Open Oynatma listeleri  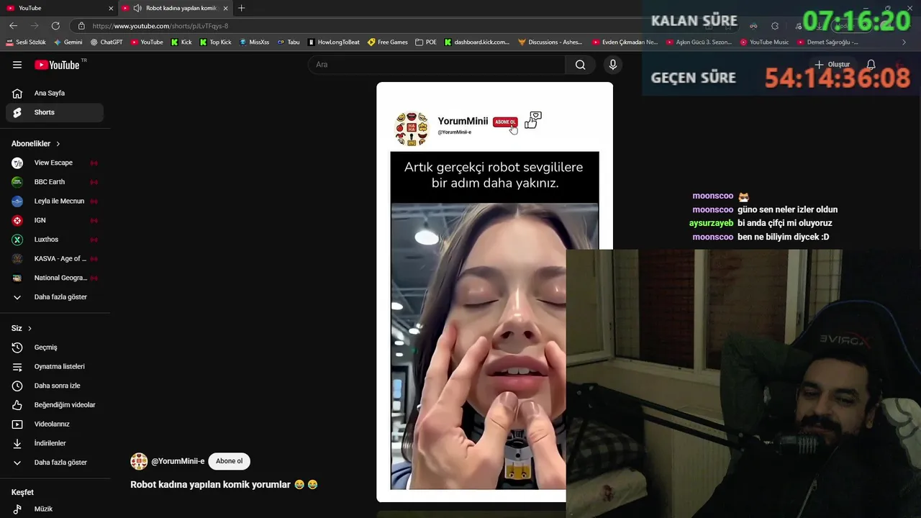pos(55,367)
